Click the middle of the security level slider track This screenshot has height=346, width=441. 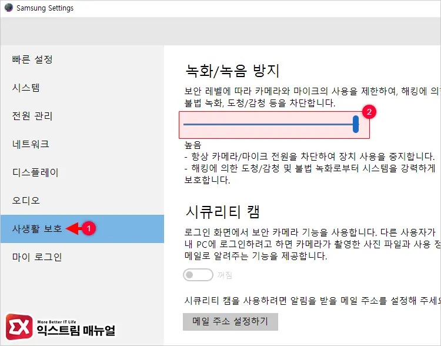click(x=269, y=124)
